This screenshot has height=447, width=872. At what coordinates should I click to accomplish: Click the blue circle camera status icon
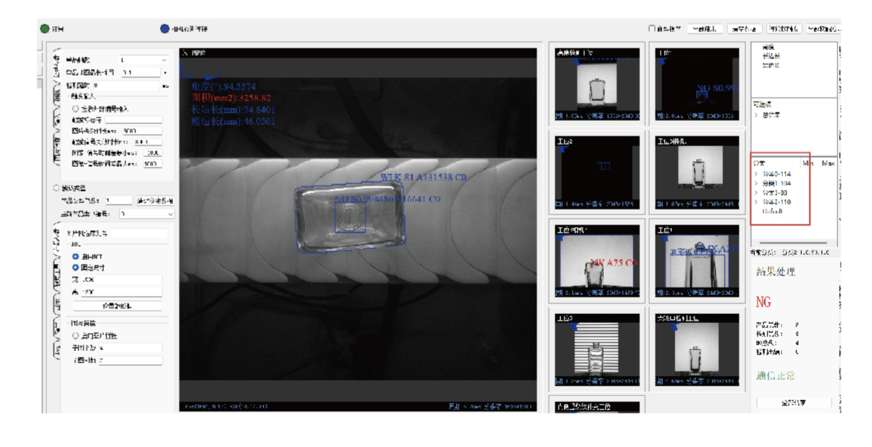[165, 29]
